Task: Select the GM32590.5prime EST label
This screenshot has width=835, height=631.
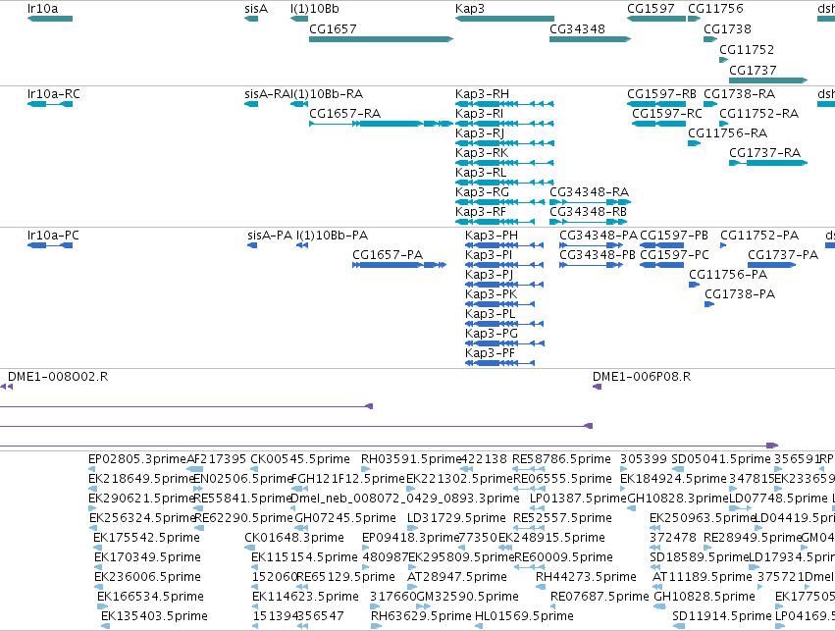Action: (467, 597)
